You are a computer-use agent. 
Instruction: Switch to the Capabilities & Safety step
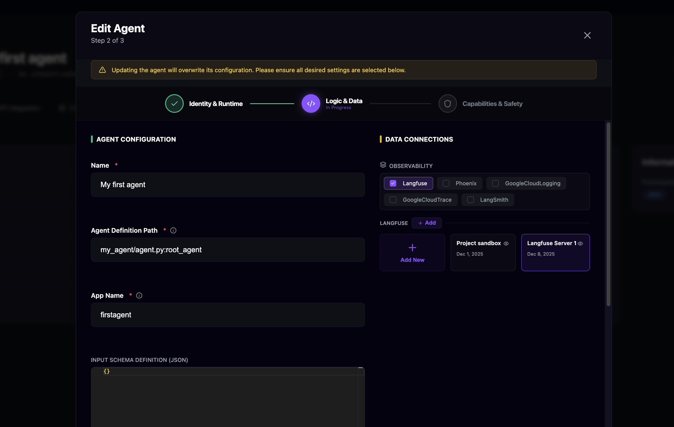492,103
